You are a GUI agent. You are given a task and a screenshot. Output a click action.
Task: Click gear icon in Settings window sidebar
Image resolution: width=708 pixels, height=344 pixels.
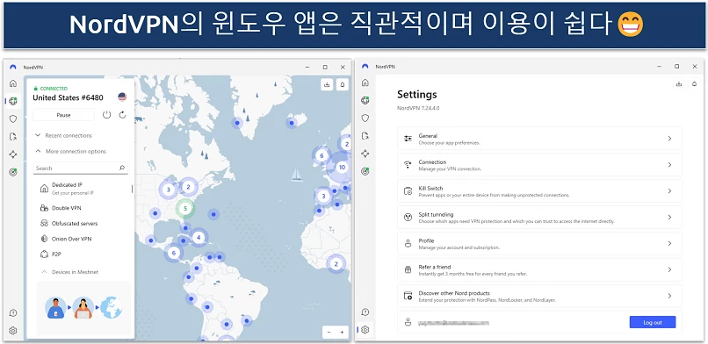click(x=365, y=330)
